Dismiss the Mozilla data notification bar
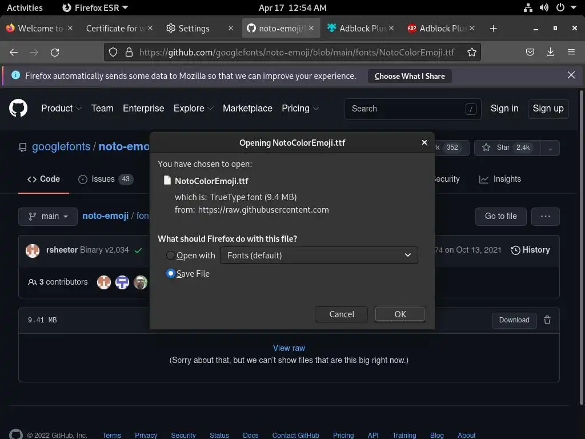The width and height of the screenshot is (585, 439). (x=571, y=75)
